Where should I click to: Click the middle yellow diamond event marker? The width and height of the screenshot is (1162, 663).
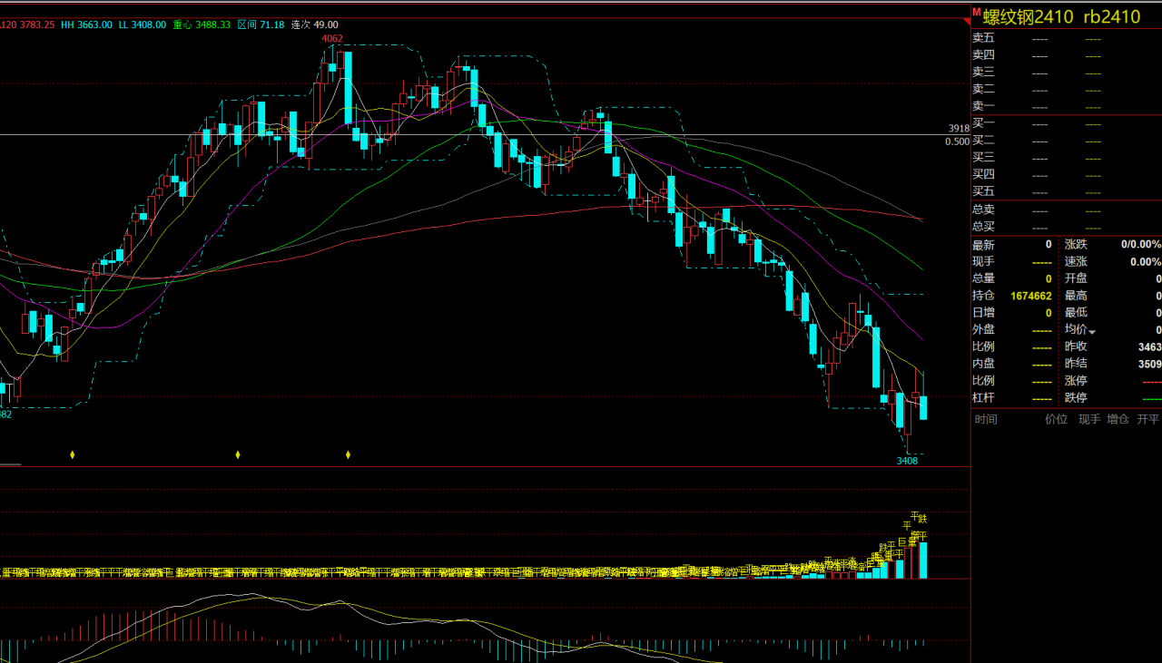click(x=238, y=454)
